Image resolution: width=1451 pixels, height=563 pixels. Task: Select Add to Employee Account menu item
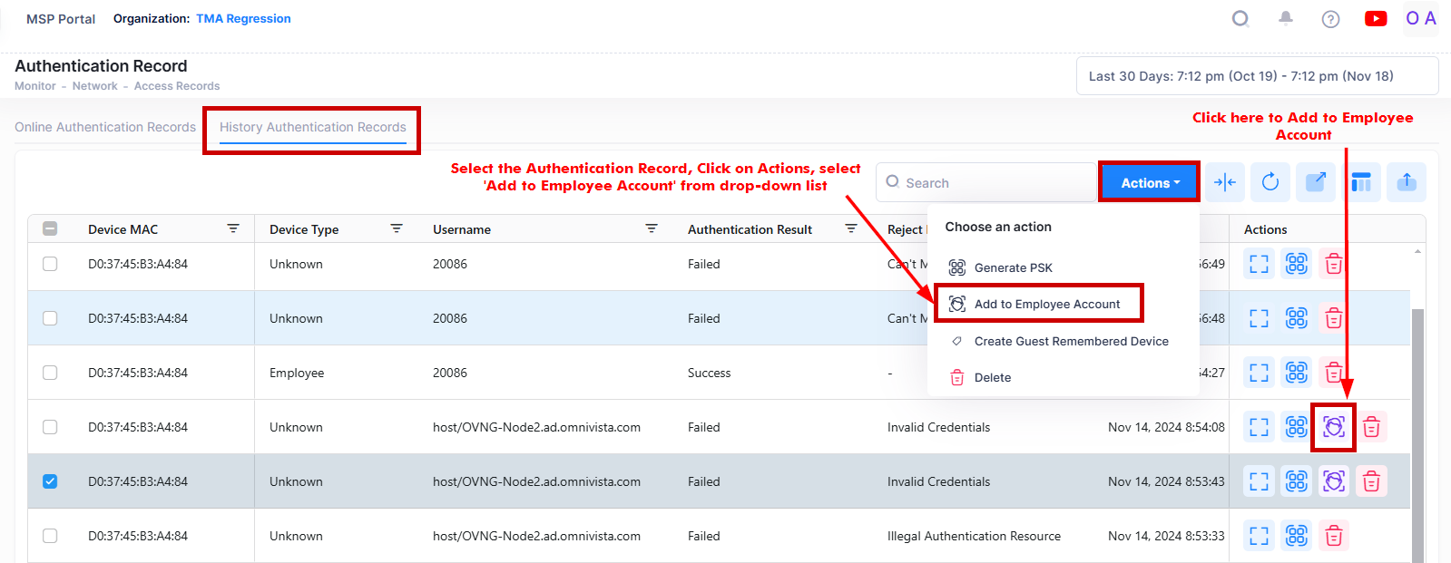[1046, 304]
